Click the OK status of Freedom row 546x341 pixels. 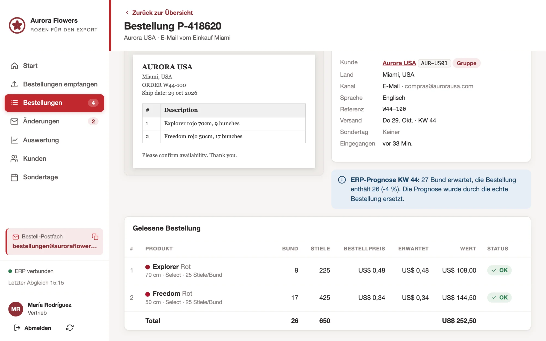(x=499, y=297)
